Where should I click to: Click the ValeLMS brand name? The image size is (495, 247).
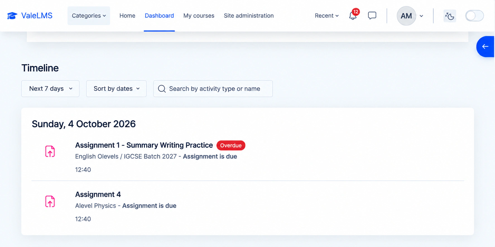(x=37, y=16)
